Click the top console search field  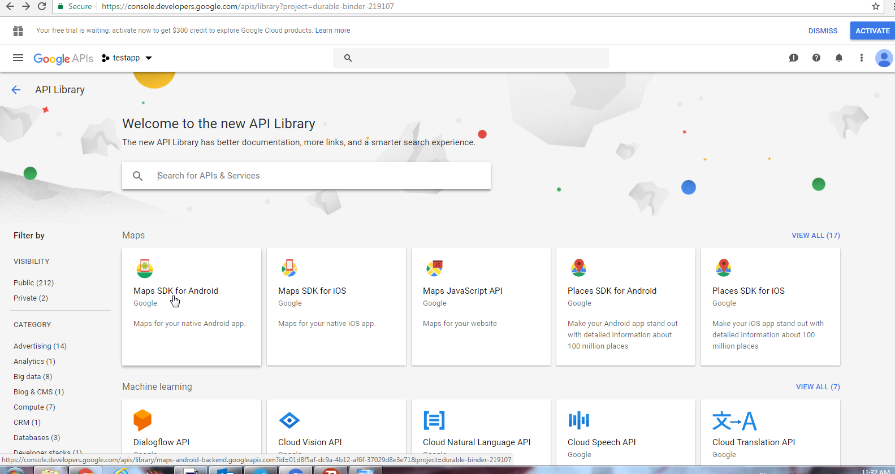tap(471, 58)
